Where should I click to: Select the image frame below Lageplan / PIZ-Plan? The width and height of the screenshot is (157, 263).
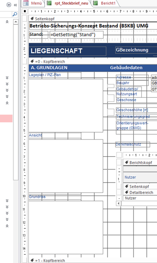pos(66,106)
